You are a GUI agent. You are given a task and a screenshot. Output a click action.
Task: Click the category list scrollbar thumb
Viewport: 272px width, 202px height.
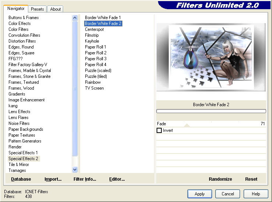coord(75,88)
